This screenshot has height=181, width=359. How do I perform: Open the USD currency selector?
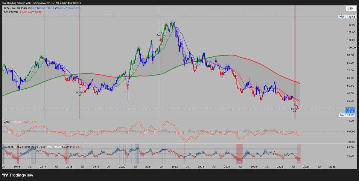tap(350, 9)
